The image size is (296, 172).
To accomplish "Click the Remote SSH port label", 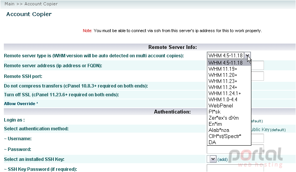I will (23, 76).
